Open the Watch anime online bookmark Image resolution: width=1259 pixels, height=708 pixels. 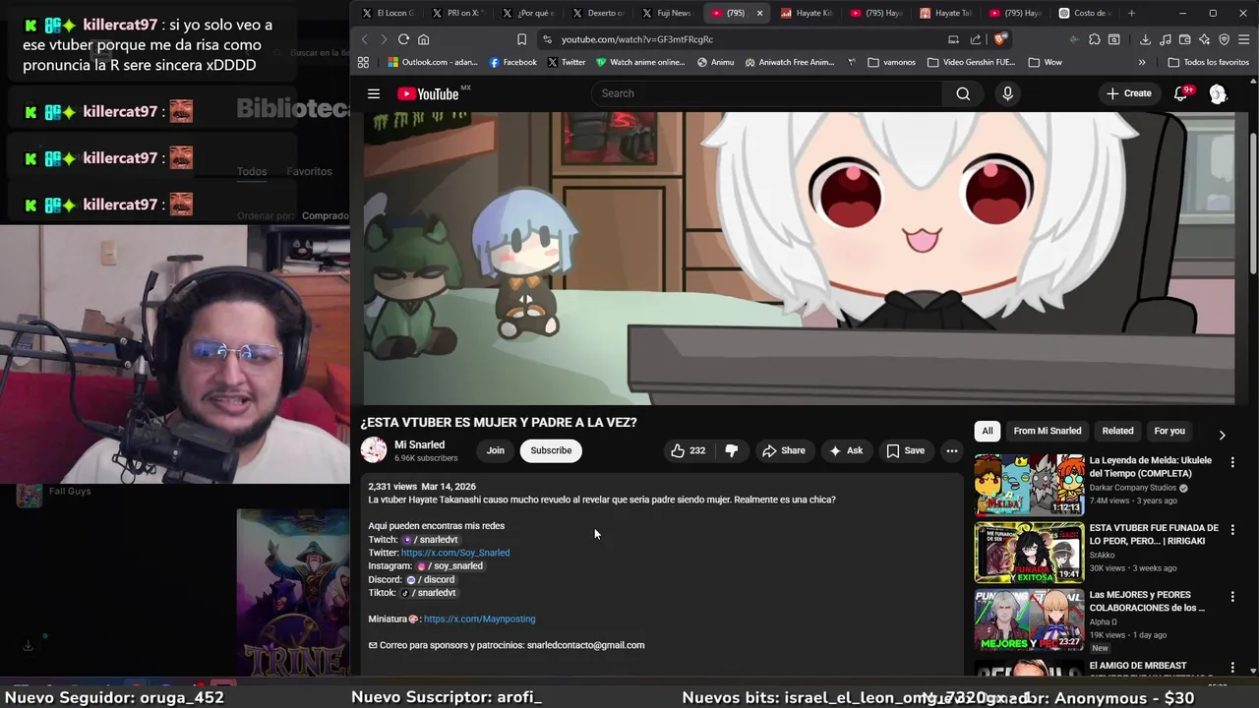click(x=640, y=62)
